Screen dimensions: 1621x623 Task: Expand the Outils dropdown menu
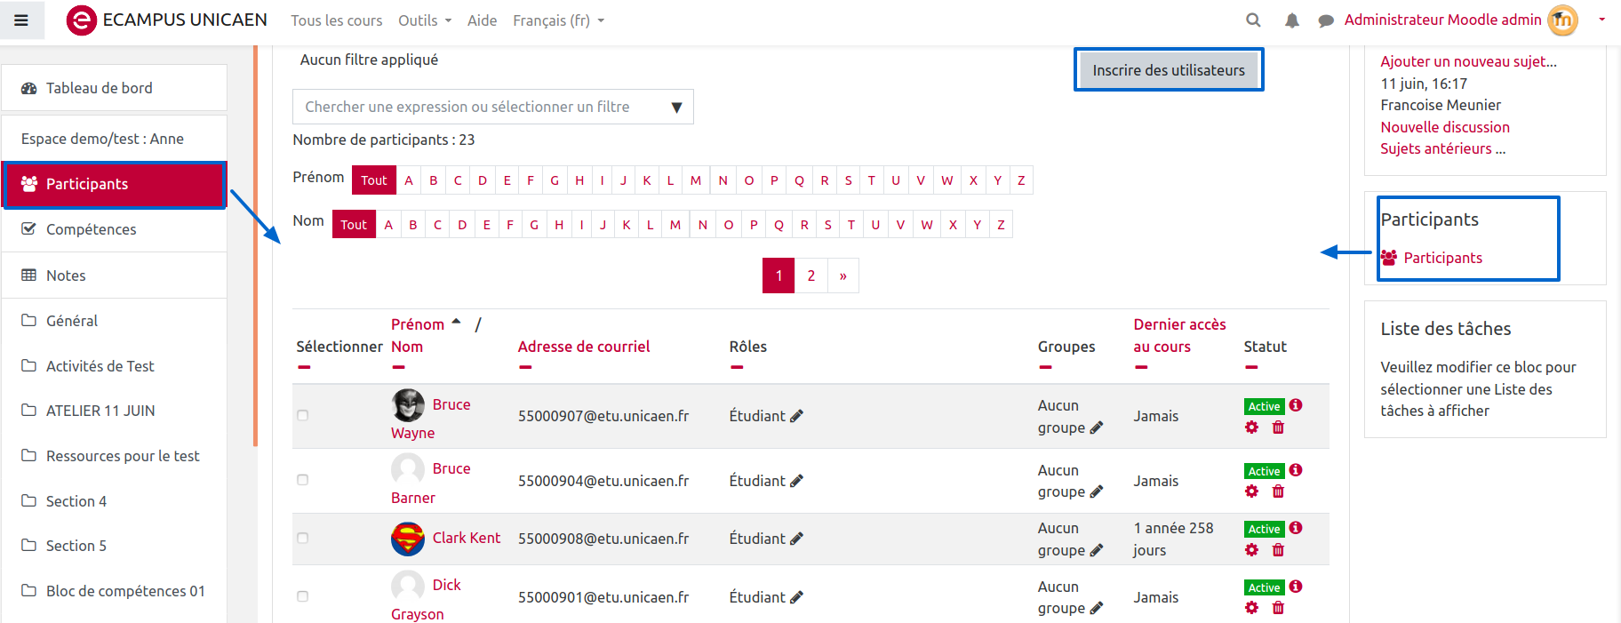[424, 20]
